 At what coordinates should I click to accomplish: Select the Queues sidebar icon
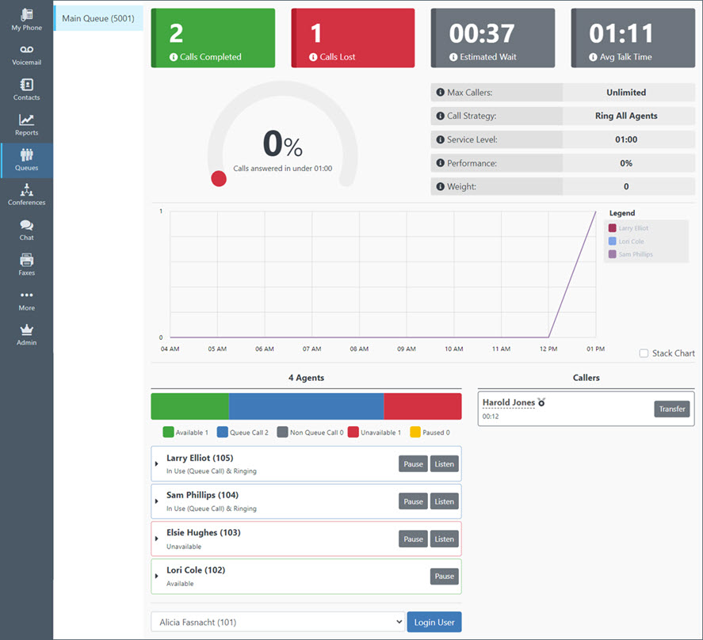pos(26,160)
